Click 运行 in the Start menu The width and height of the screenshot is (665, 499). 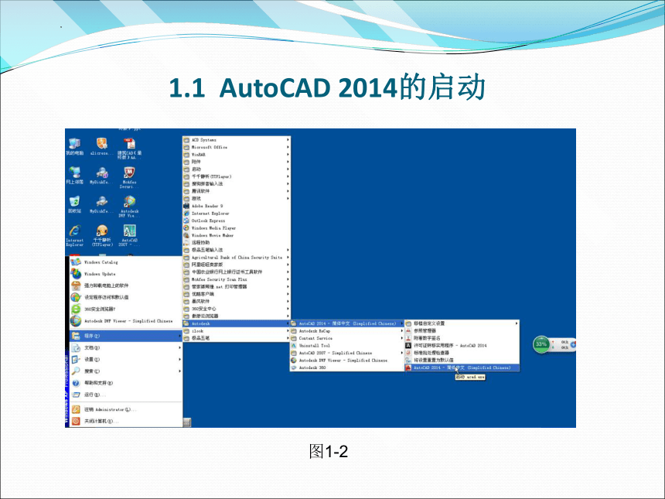click(x=126, y=395)
